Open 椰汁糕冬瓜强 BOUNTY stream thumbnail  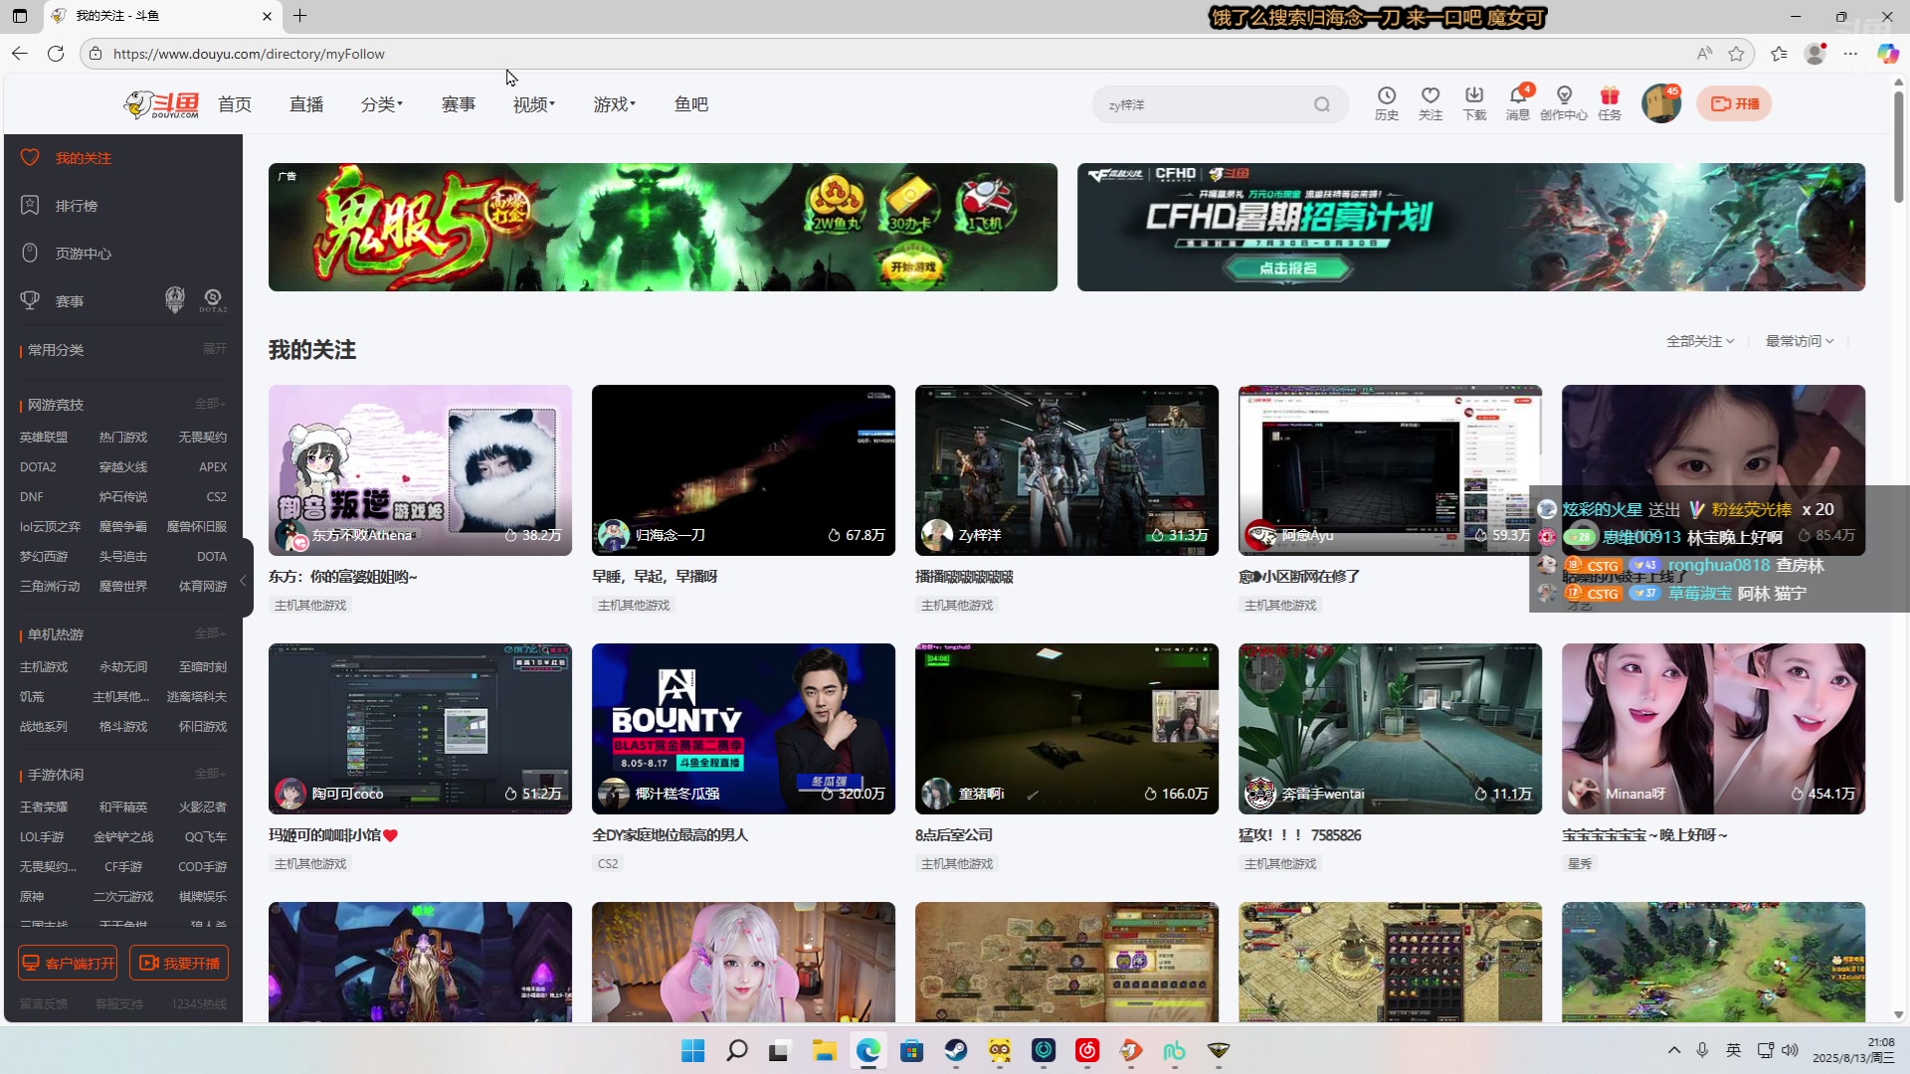[x=743, y=729]
